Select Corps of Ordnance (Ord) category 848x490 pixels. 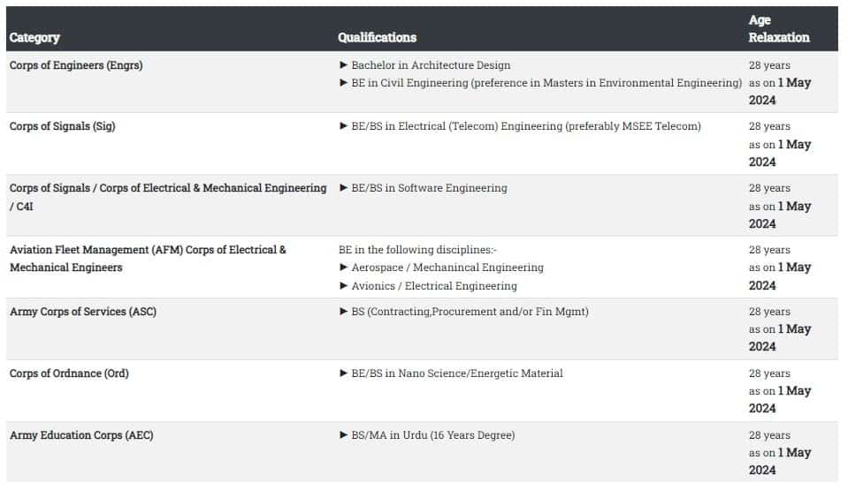click(x=69, y=373)
